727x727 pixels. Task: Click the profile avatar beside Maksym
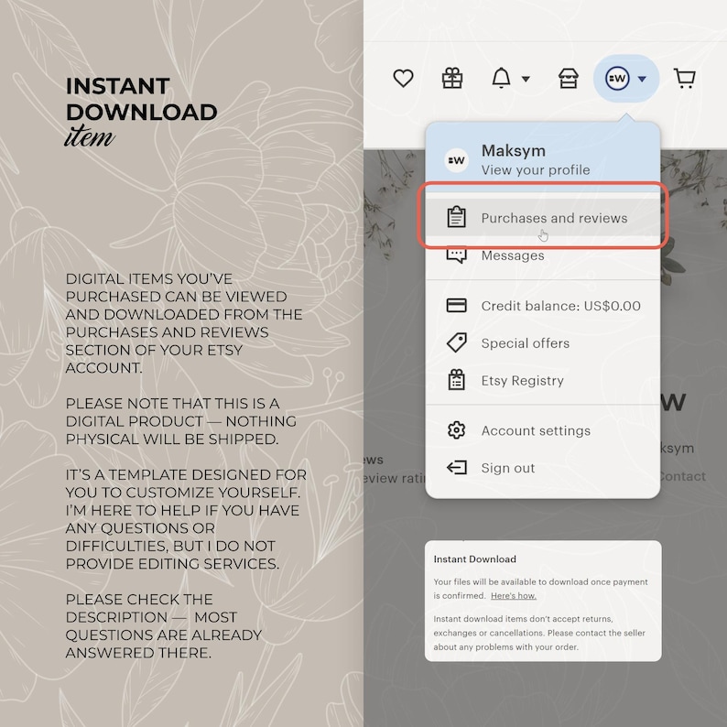coord(456,160)
